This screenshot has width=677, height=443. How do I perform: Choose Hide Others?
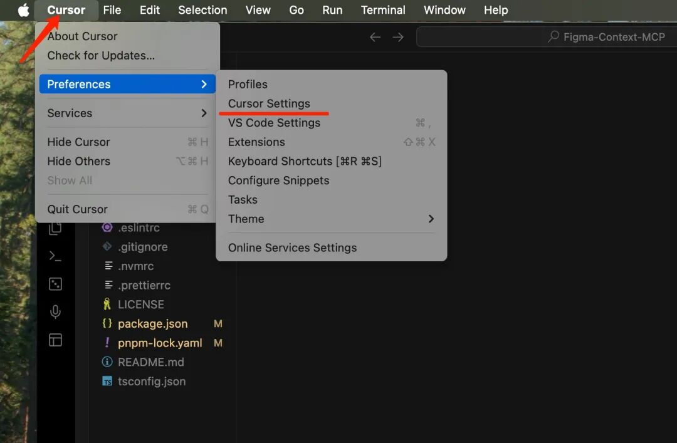[x=127, y=161]
